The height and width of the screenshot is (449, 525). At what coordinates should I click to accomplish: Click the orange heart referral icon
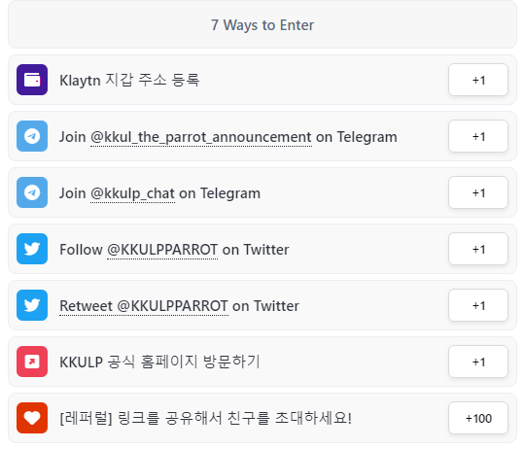32,418
